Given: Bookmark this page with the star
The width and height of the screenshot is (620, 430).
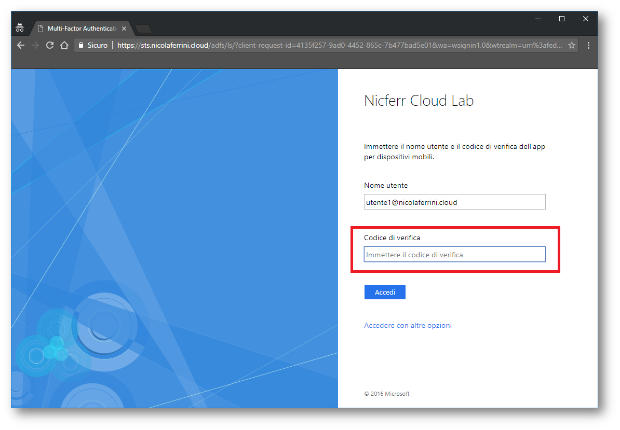Looking at the screenshot, I should (x=571, y=45).
